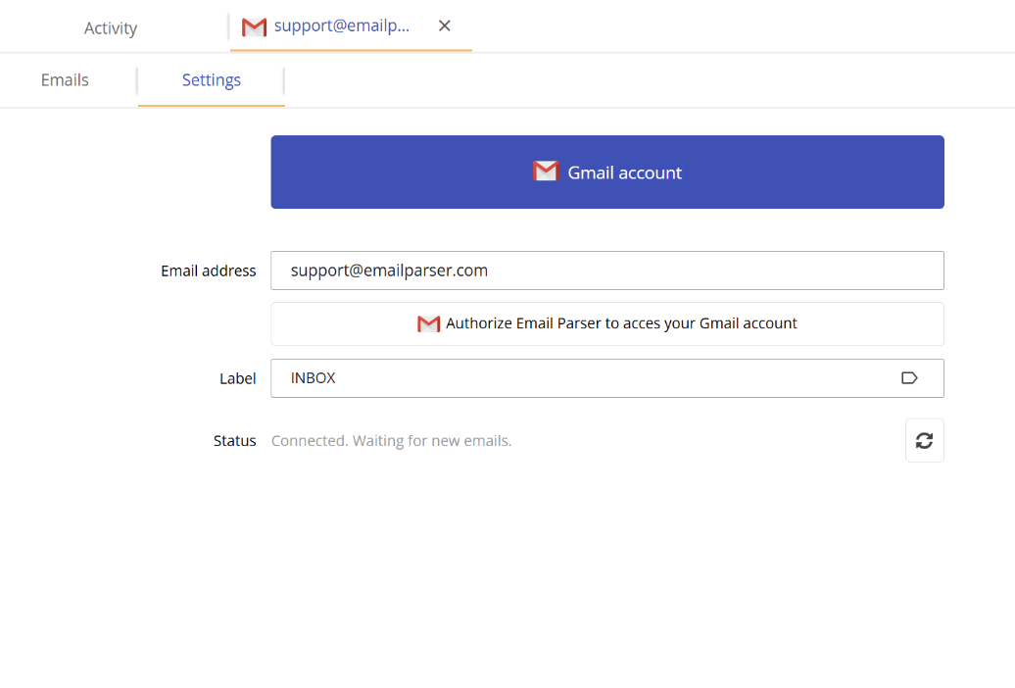The width and height of the screenshot is (1015, 688).
Task: Open the label selection using the tag icon
Action: [x=909, y=377]
